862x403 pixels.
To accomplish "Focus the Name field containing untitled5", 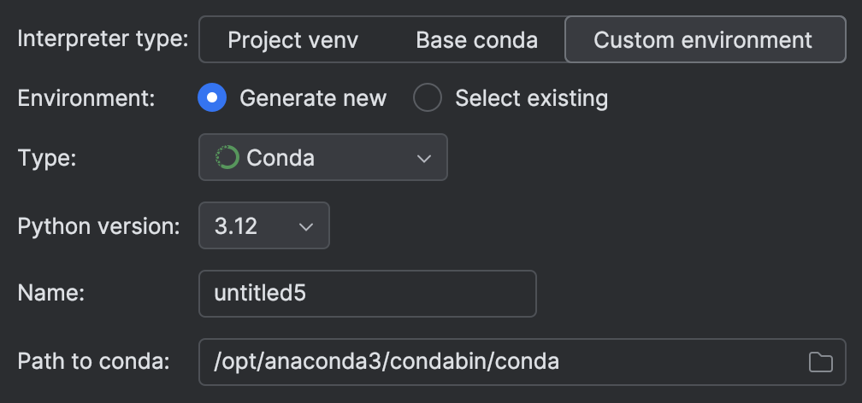I will (x=367, y=293).
